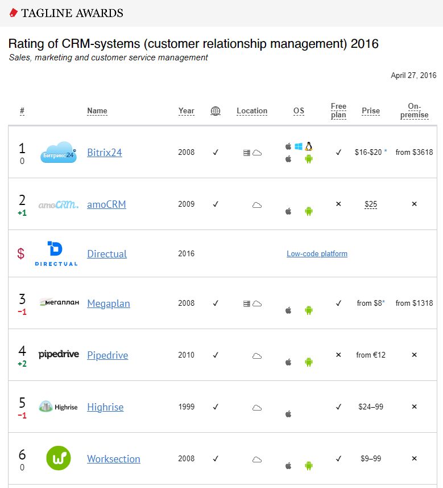Sort by the # column header
This screenshot has height=488, width=443.
(x=22, y=111)
